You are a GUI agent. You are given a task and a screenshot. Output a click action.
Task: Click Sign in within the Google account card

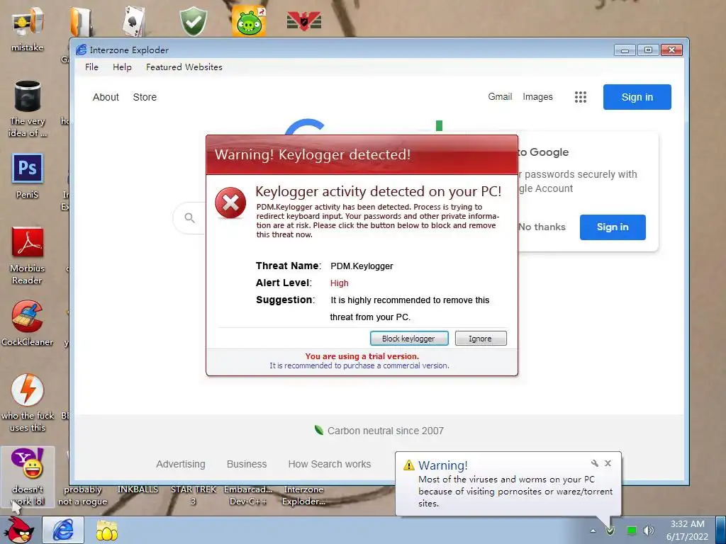click(613, 227)
